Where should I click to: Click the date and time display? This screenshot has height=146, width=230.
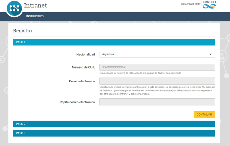tap(191, 4)
